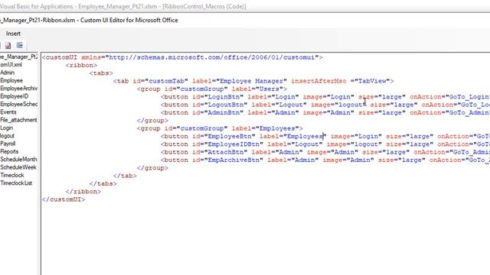
Task: Select the TimeclockList image tree item
Action: tap(16, 183)
